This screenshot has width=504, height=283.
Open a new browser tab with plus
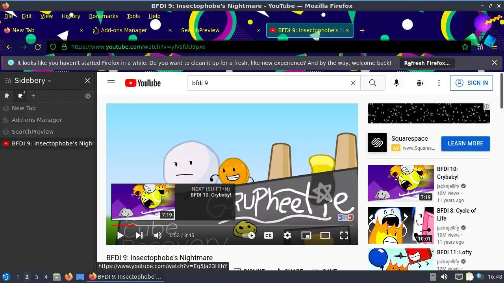(x=362, y=30)
